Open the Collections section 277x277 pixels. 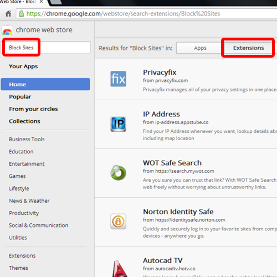[24, 121]
